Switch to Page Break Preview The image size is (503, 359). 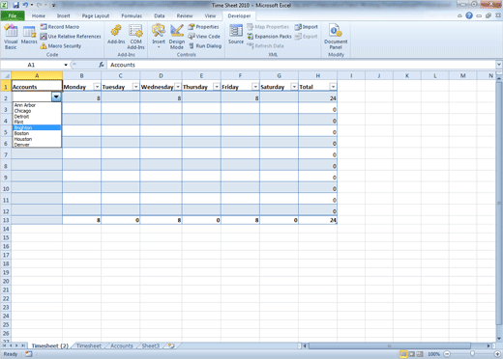(420, 354)
